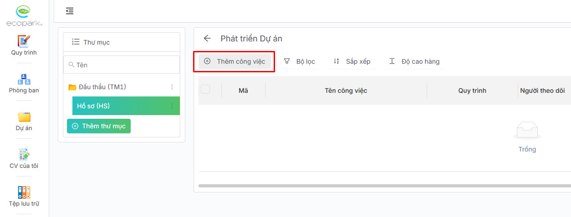Click Thêm thư mục button

click(99, 126)
